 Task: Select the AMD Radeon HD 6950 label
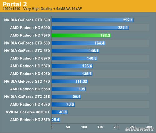[30, 74]
